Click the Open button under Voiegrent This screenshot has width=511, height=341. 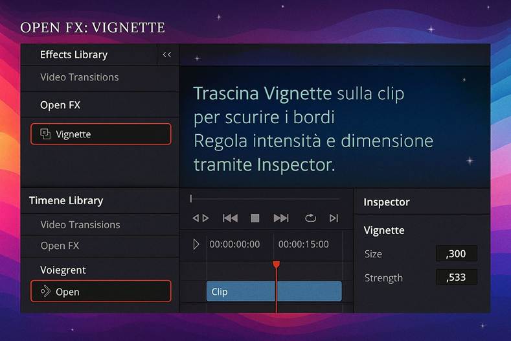[100, 291]
